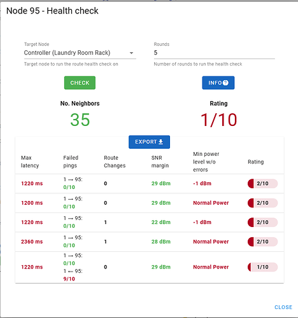Click the Max latency column header

click(x=30, y=162)
